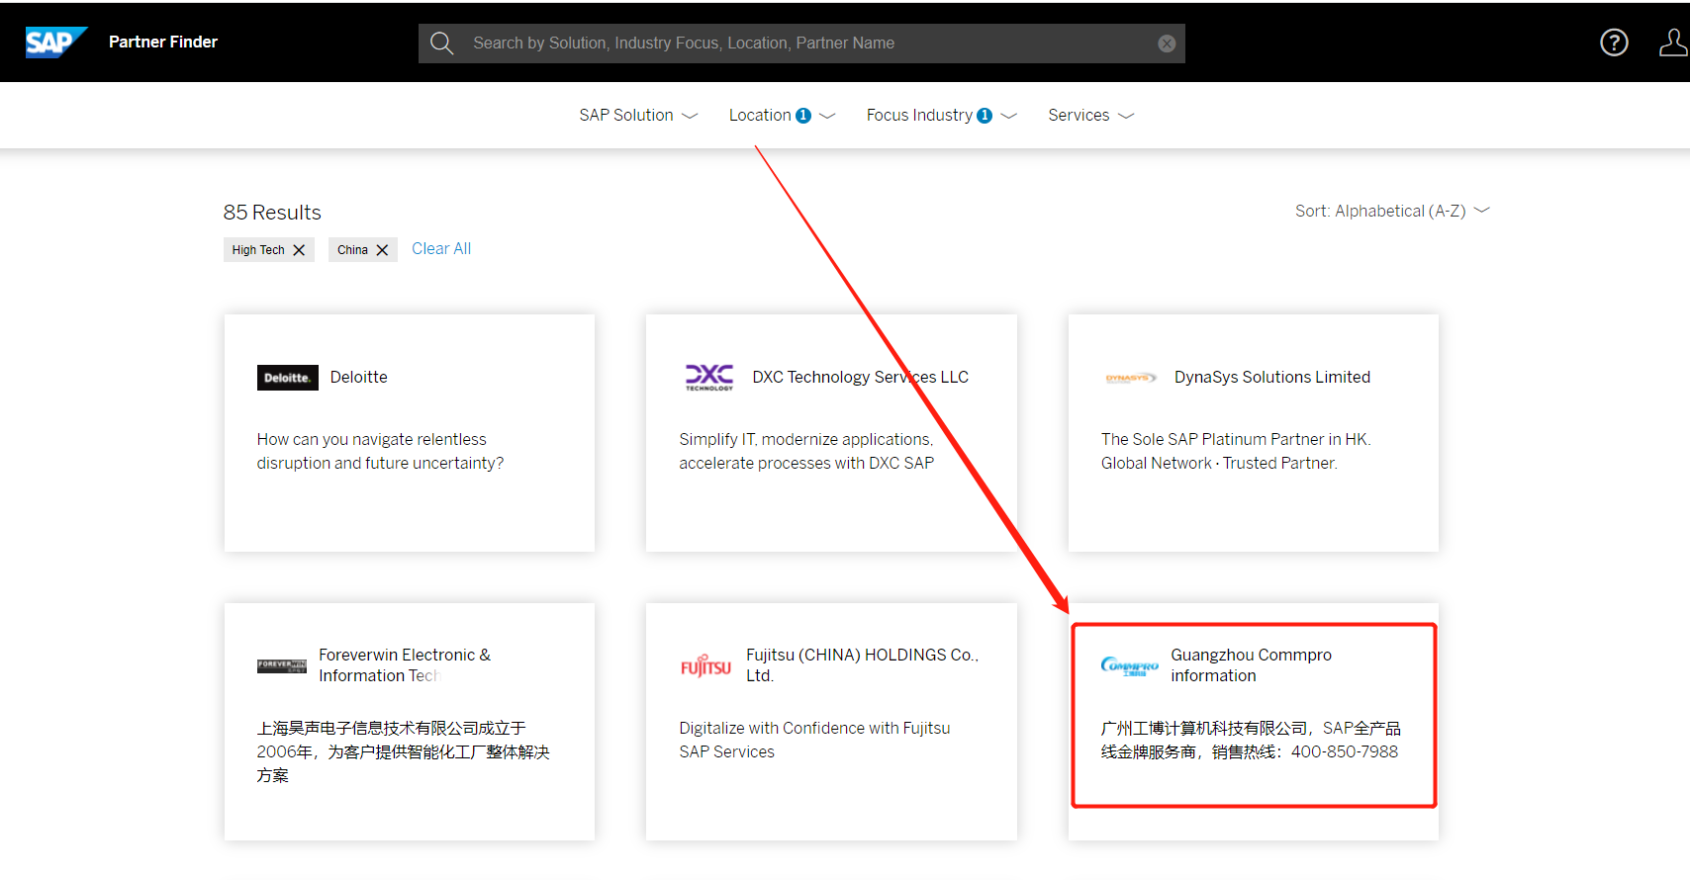This screenshot has height=880, width=1690.
Task: Open the Focus Industry filter dropdown
Action: click(x=940, y=116)
